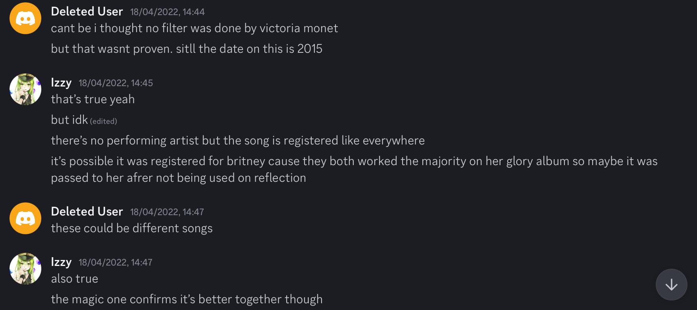
Task: Click the 'Deleted User' name posted at 14:47
Action: (87, 212)
